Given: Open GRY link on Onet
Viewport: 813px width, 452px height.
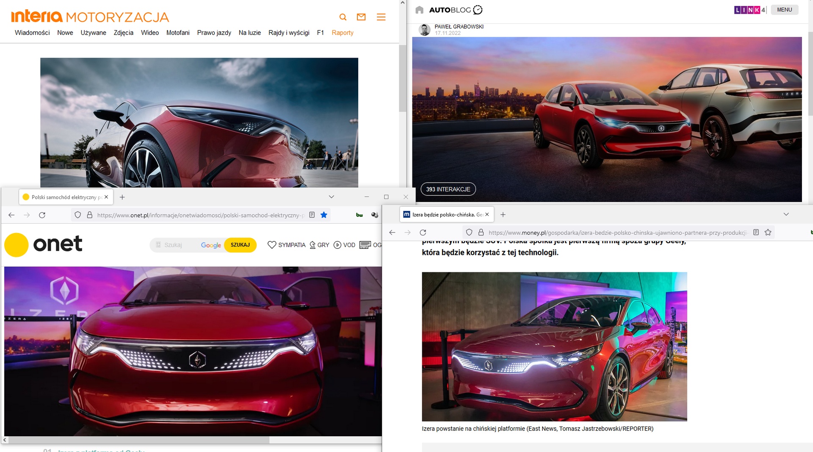Looking at the screenshot, I should (319, 245).
